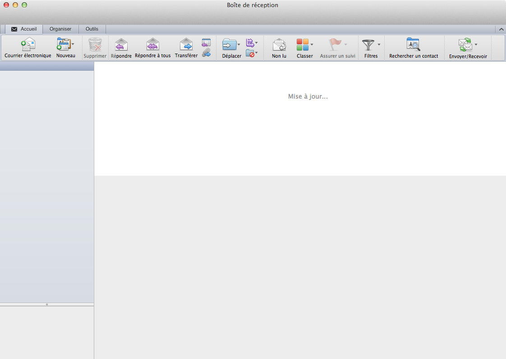
Task: Collapse the ribbon with the chevron button
Action: click(x=501, y=29)
